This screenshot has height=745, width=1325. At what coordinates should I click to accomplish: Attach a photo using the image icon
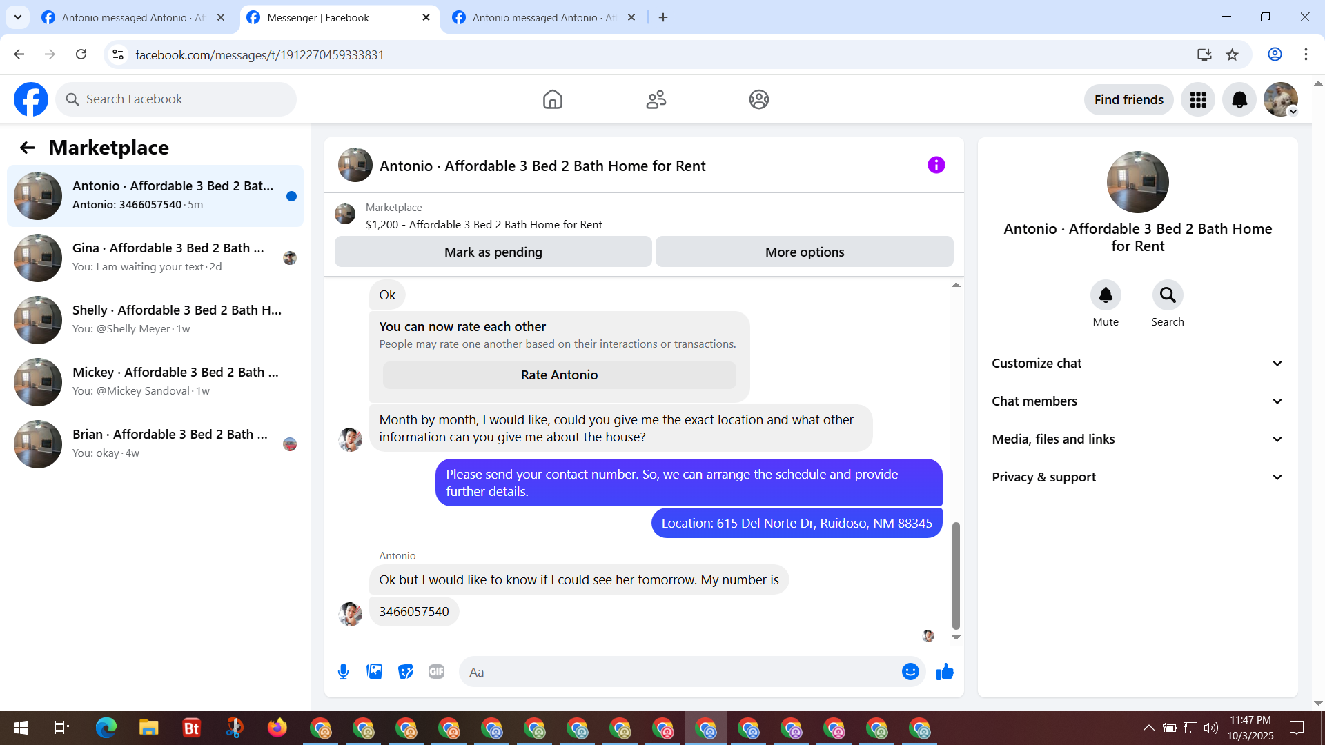(x=375, y=672)
